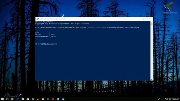Open File Explorer from the taskbar
Image resolution: width=180 pixels, height=101 pixels.
[x=23, y=99]
